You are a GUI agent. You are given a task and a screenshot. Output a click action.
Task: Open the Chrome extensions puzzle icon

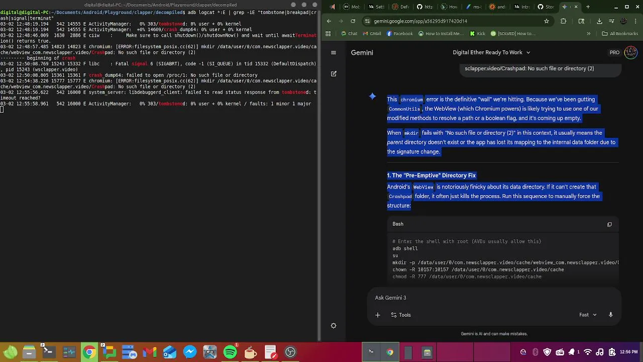click(x=563, y=21)
